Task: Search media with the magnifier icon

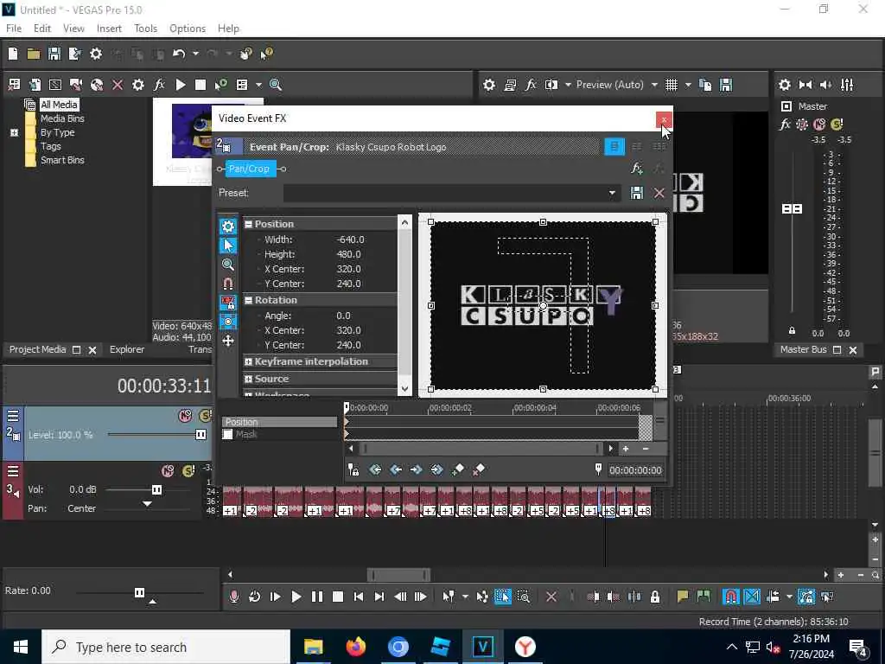Action: coord(276,85)
